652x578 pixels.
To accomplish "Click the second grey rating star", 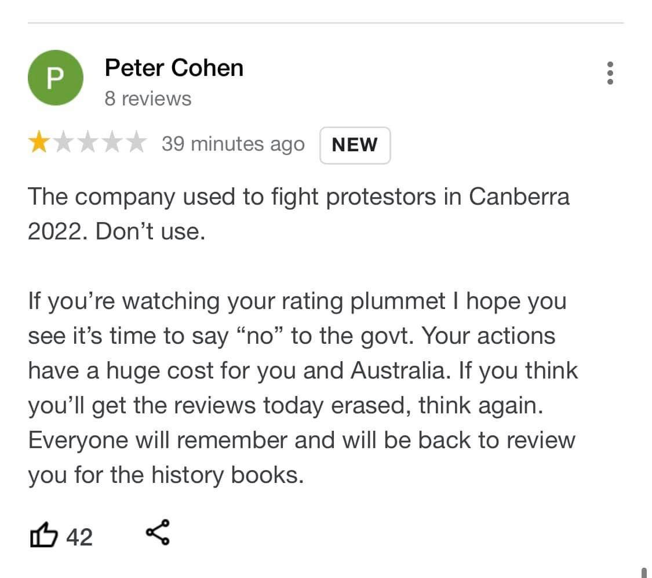I will click(x=64, y=142).
